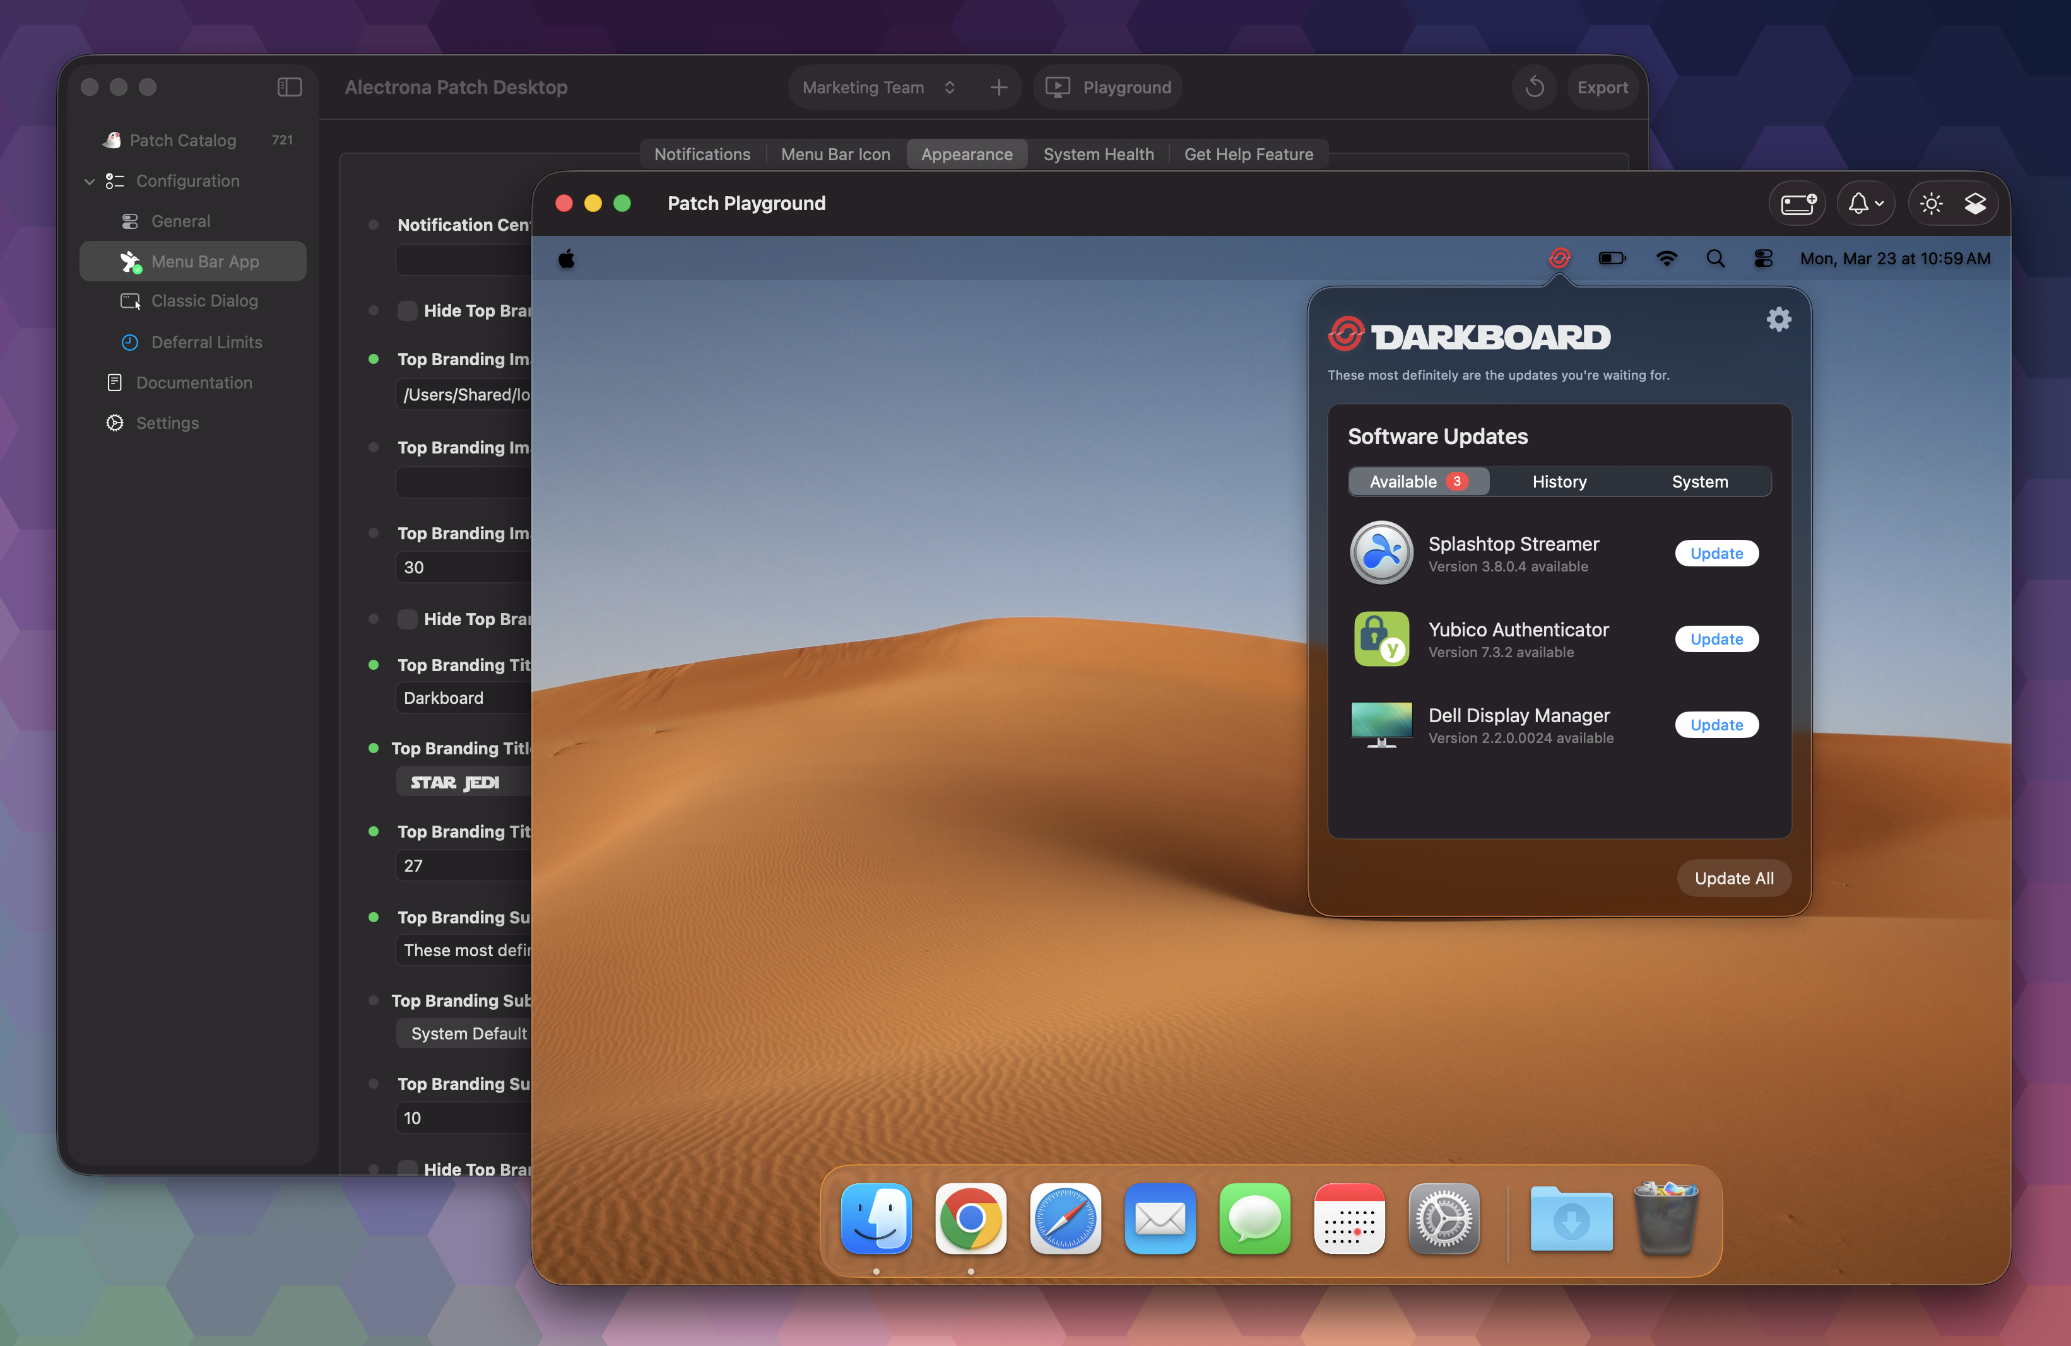Click the switches icon beside General

[129, 221]
